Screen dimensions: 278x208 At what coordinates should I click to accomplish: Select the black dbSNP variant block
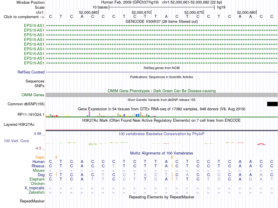point(272,104)
